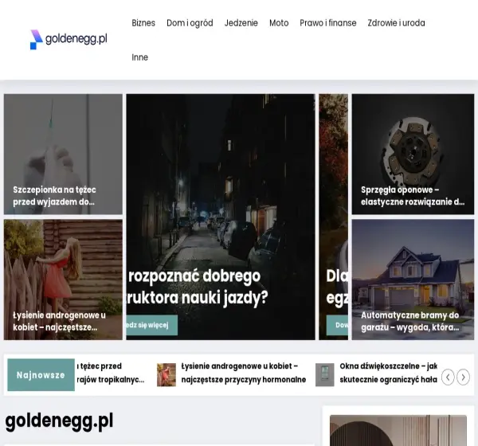Open the sidebar interior image card

398,430
